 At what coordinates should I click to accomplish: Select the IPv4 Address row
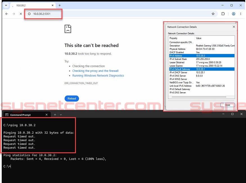pyautogui.click(x=202, y=56)
